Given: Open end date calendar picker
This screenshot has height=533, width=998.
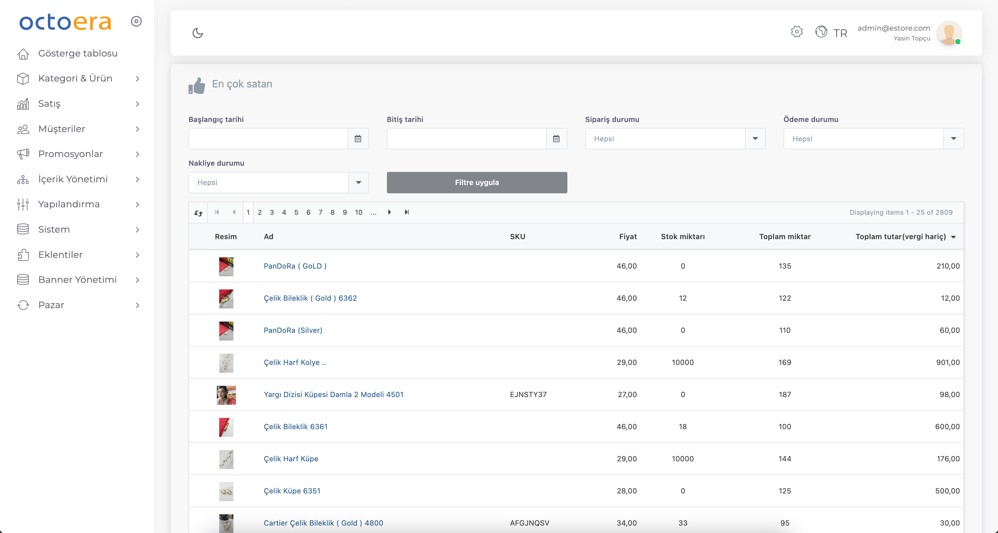Looking at the screenshot, I should click(556, 139).
